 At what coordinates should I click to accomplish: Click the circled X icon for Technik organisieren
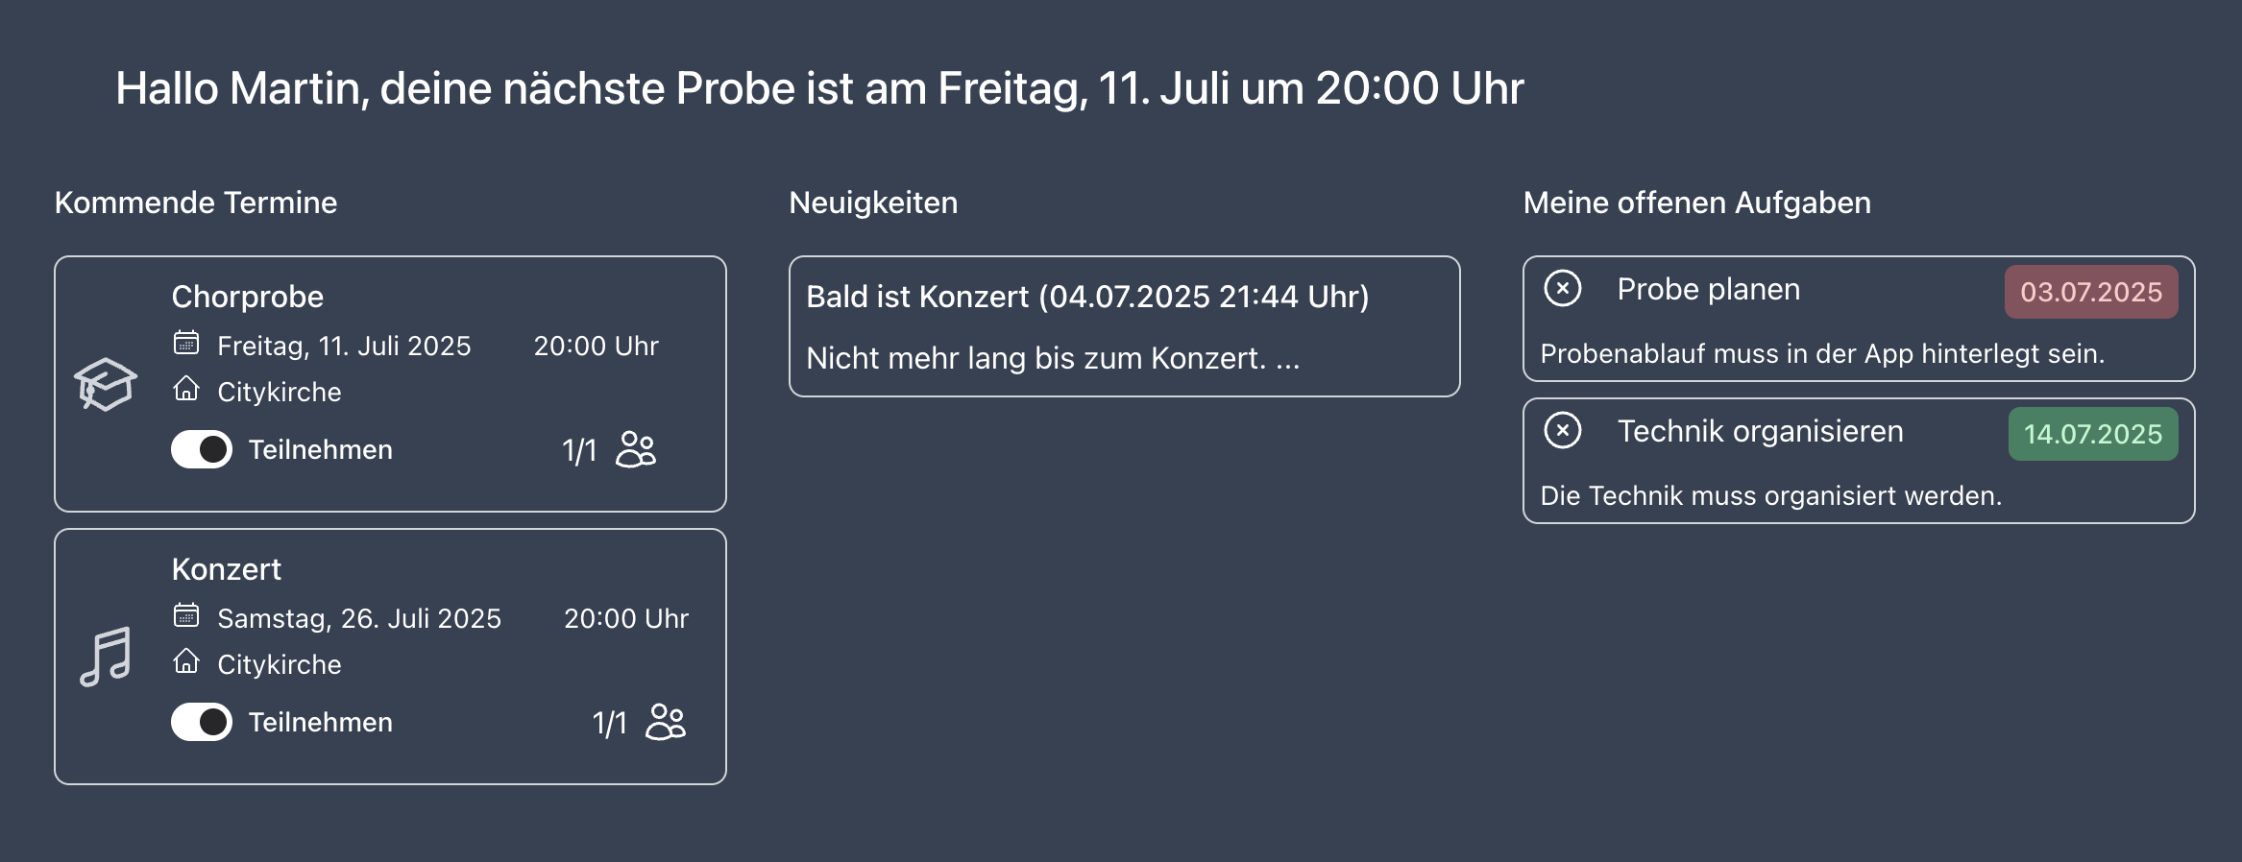click(x=1563, y=430)
